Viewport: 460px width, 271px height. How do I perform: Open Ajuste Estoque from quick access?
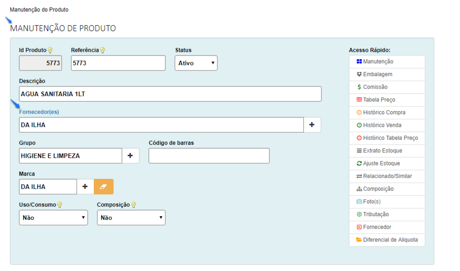click(381, 163)
